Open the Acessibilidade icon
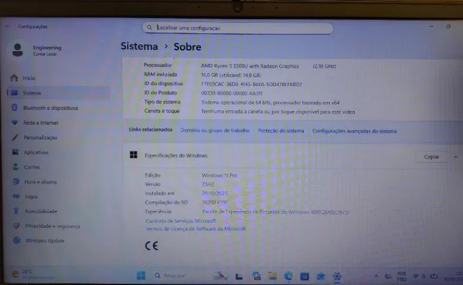Viewport: 463px width, 285px height. 16,211
